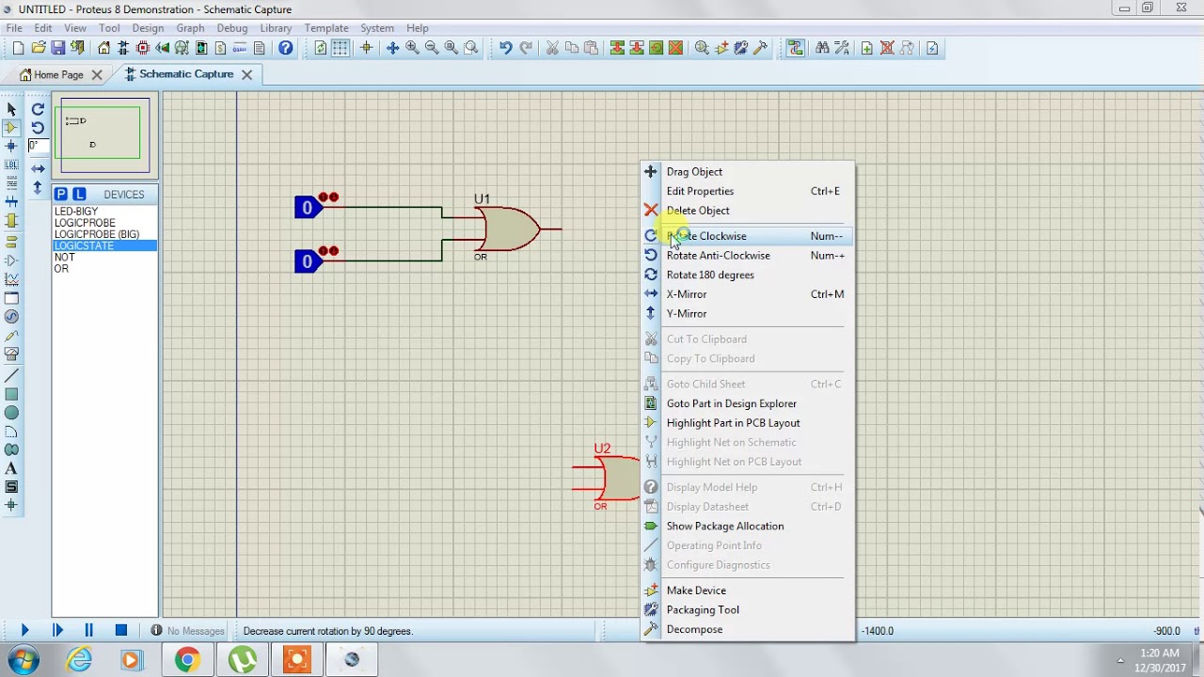
Task: Open the Template menu
Action: pos(326,28)
